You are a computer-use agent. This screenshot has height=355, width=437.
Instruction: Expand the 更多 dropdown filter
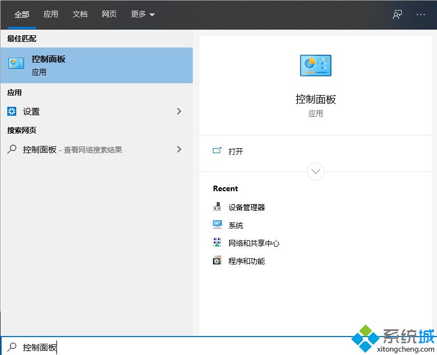[143, 15]
